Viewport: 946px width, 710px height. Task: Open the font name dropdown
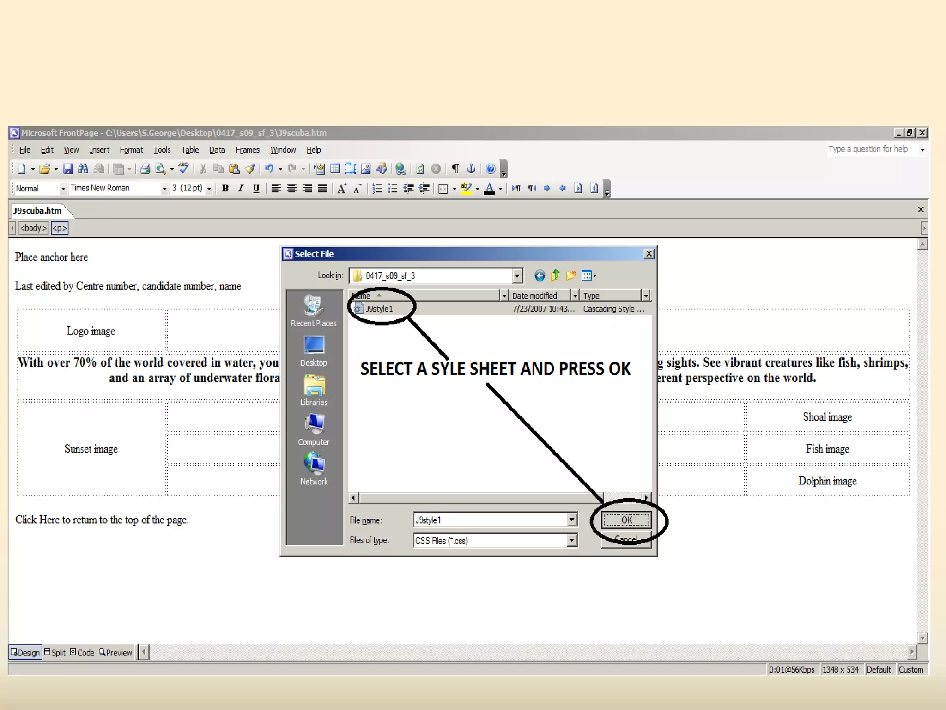[x=164, y=188]
